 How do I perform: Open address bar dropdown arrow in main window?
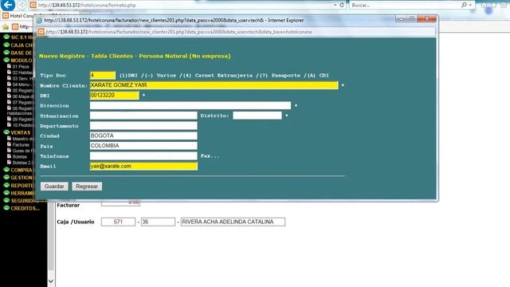coord(335,5)
